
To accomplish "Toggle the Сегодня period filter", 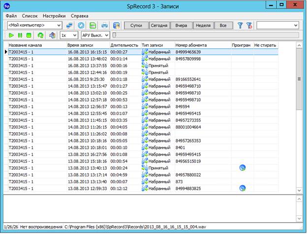I will click(157, 25).
